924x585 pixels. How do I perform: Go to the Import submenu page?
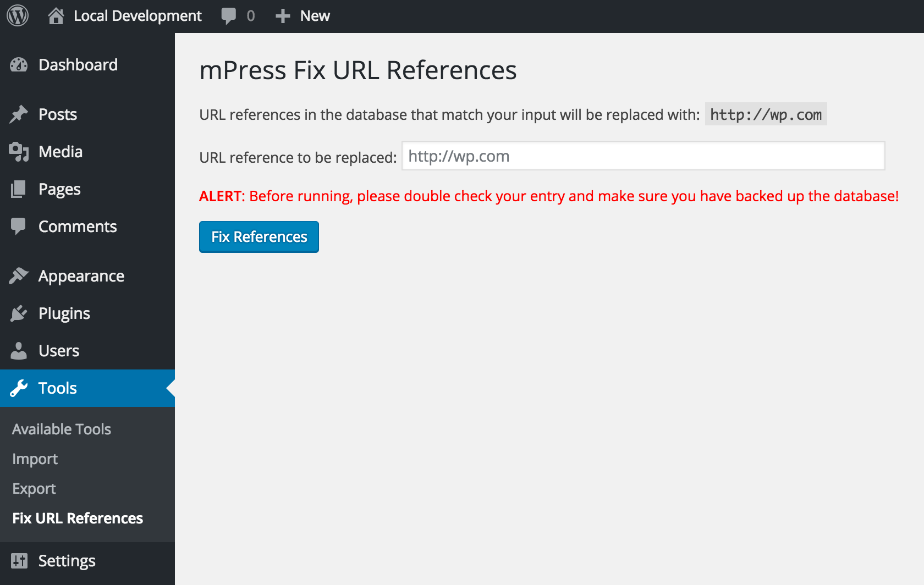pos(35,459)
